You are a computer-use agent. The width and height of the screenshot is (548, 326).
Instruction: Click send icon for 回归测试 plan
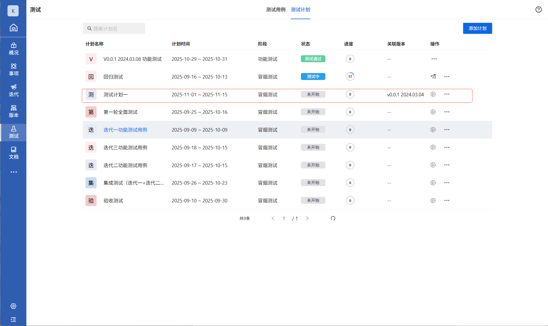(433, 76)
